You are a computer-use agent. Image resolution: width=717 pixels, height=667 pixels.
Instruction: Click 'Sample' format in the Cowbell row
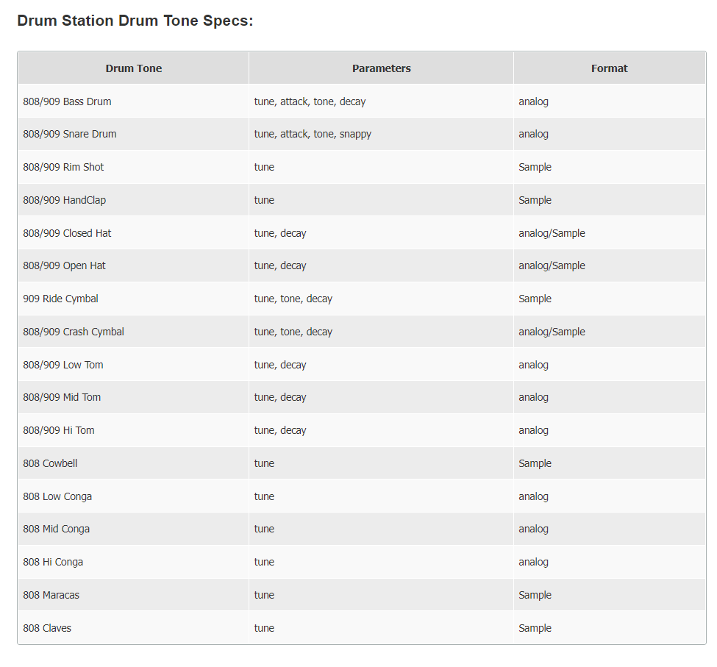[610, 463]
